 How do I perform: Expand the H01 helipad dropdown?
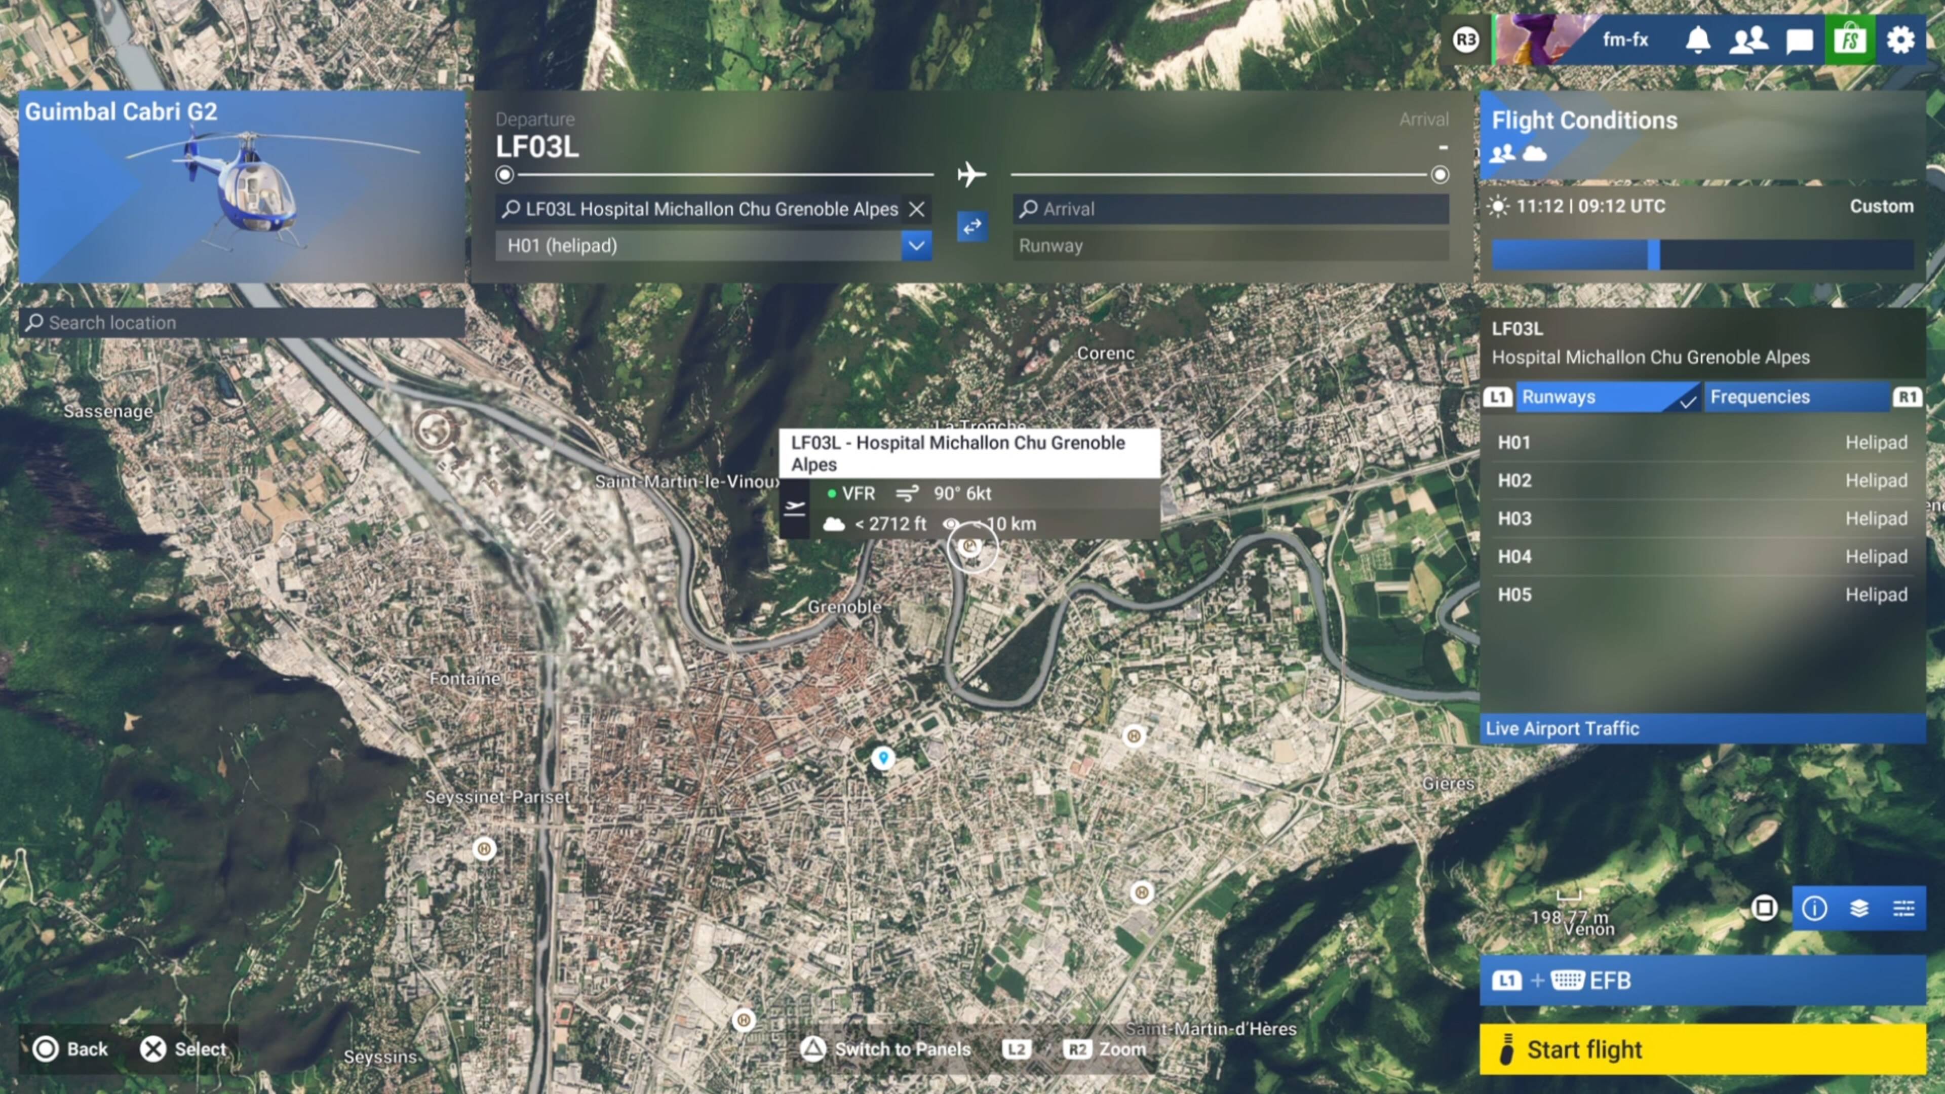(916, 245)
